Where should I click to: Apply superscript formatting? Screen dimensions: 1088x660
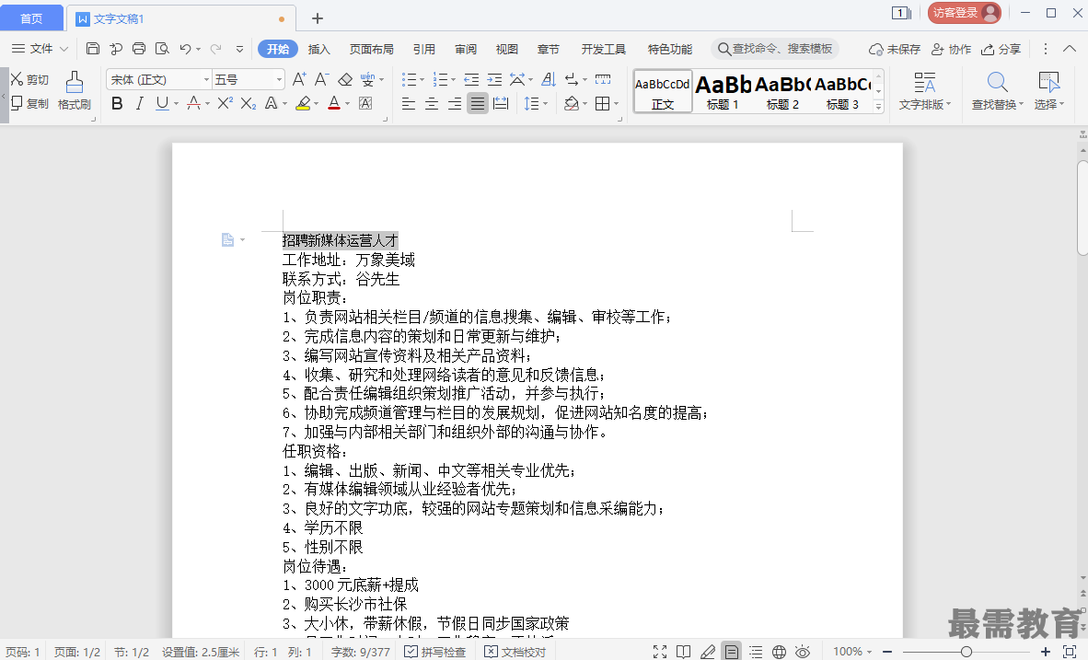tap(225, 103)
